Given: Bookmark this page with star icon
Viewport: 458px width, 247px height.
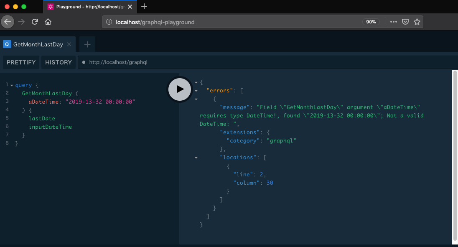Looking at the screenshot, I should (x=417, y=22).
